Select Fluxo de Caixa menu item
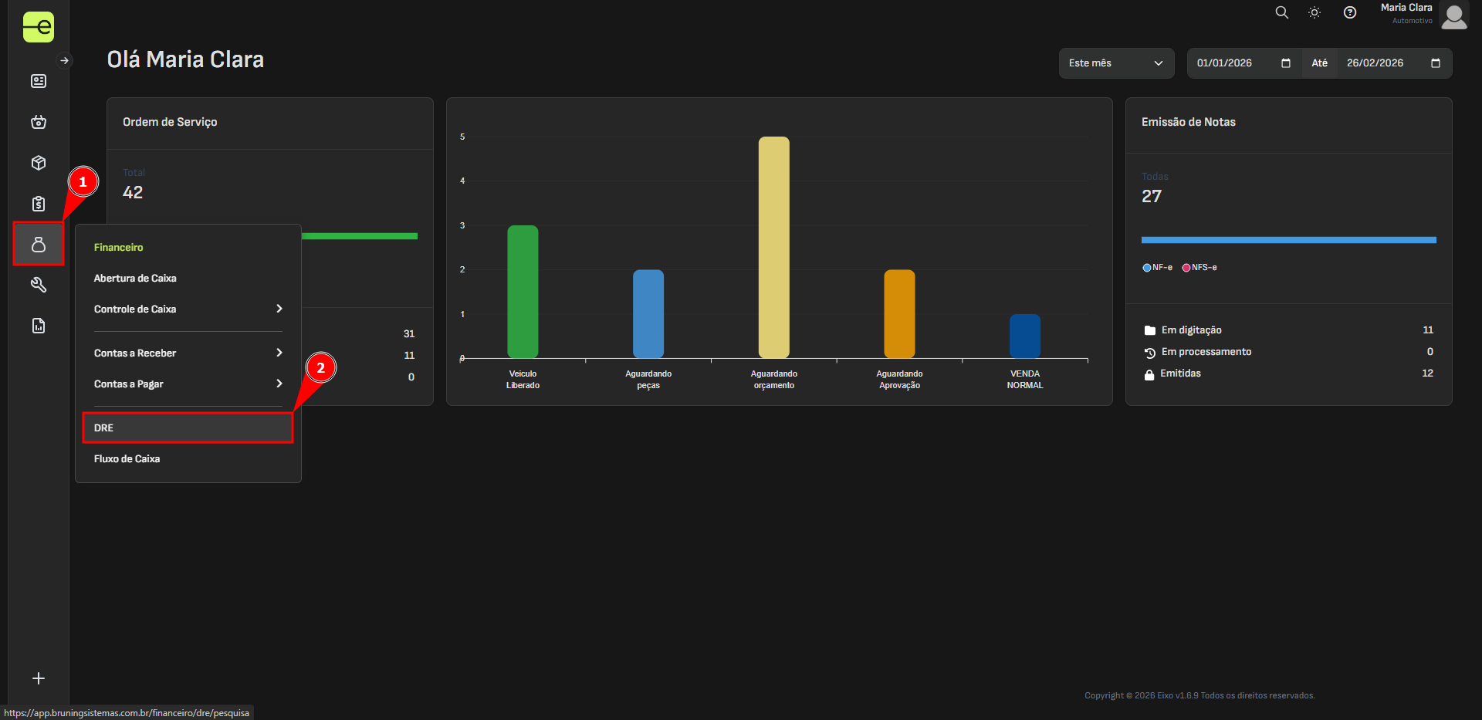 (127, 458)
